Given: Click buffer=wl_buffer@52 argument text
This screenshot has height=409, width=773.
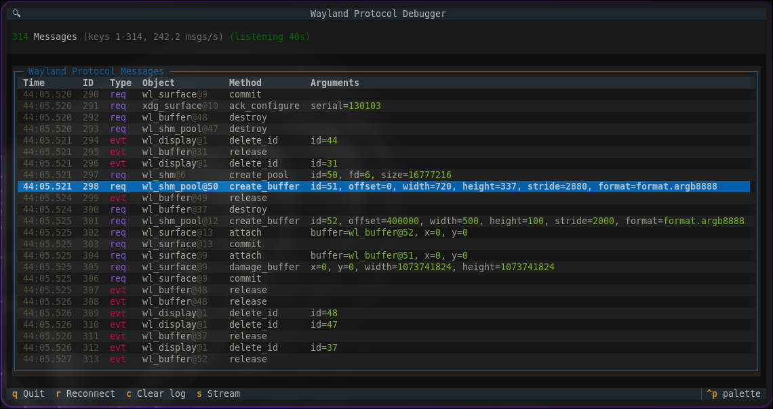Looking at the screenshot, I should coord(362,232).
